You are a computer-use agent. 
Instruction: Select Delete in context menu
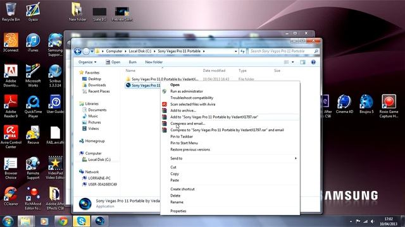click(x=175, y=195)
